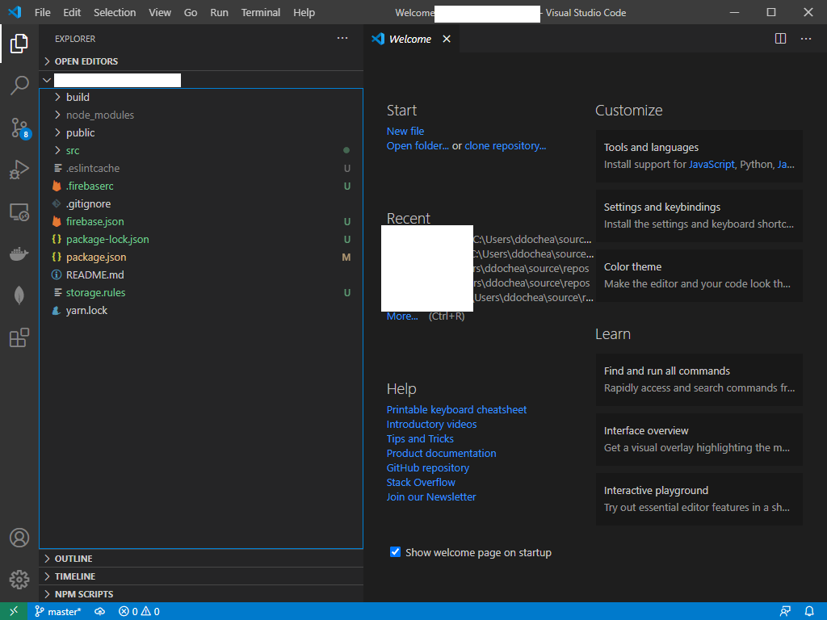The height and width of the screenshot is (620, 827).
Task: Click the master* branch in status bar
Action: pyautogui.click(x=58, y=612)
